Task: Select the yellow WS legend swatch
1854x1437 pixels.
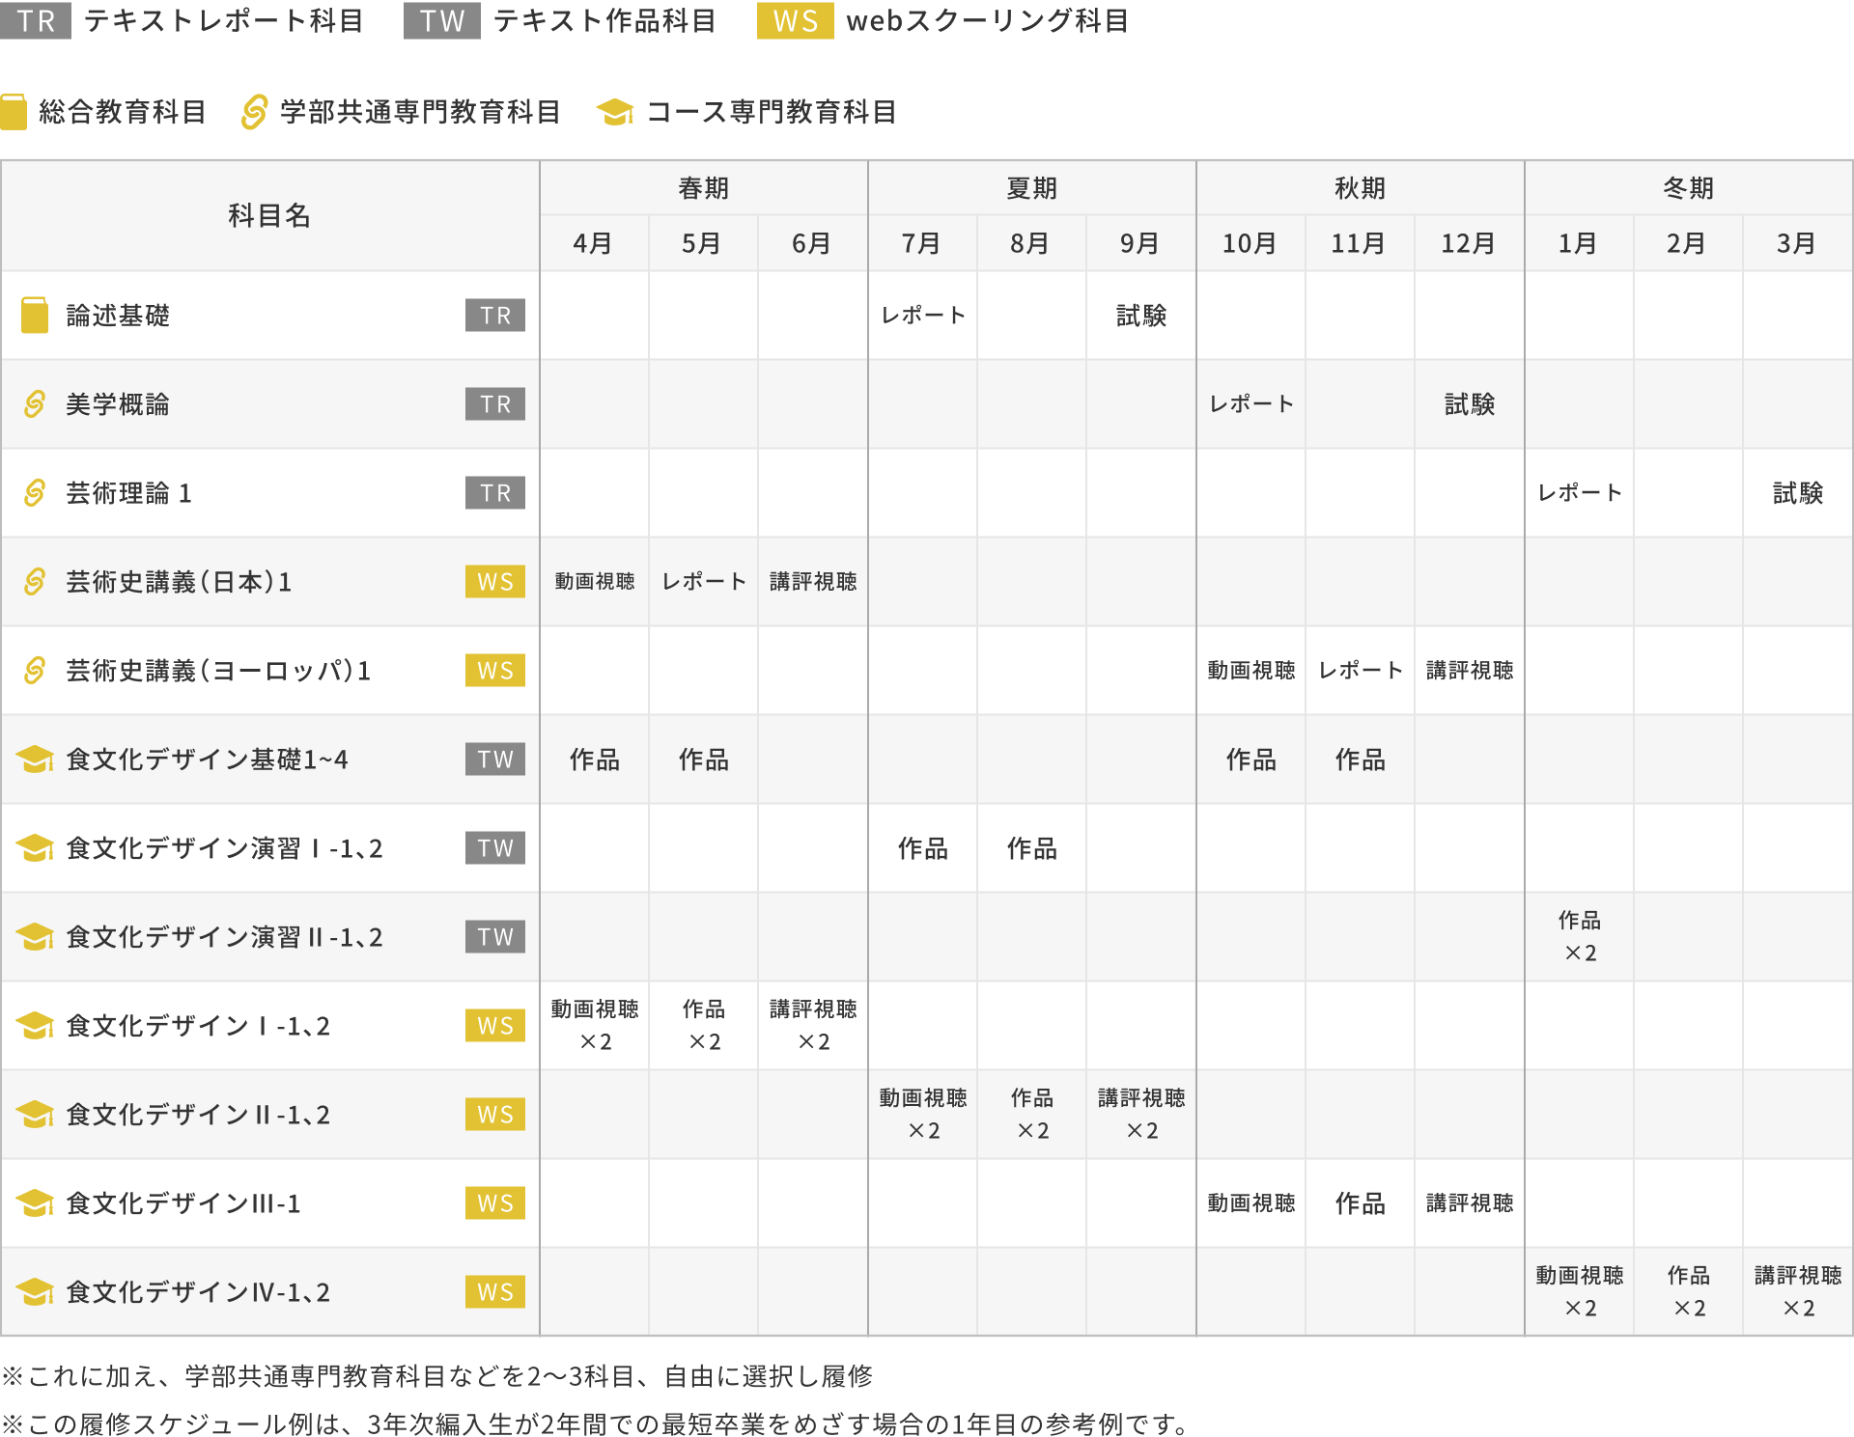Action: (794, 22)
